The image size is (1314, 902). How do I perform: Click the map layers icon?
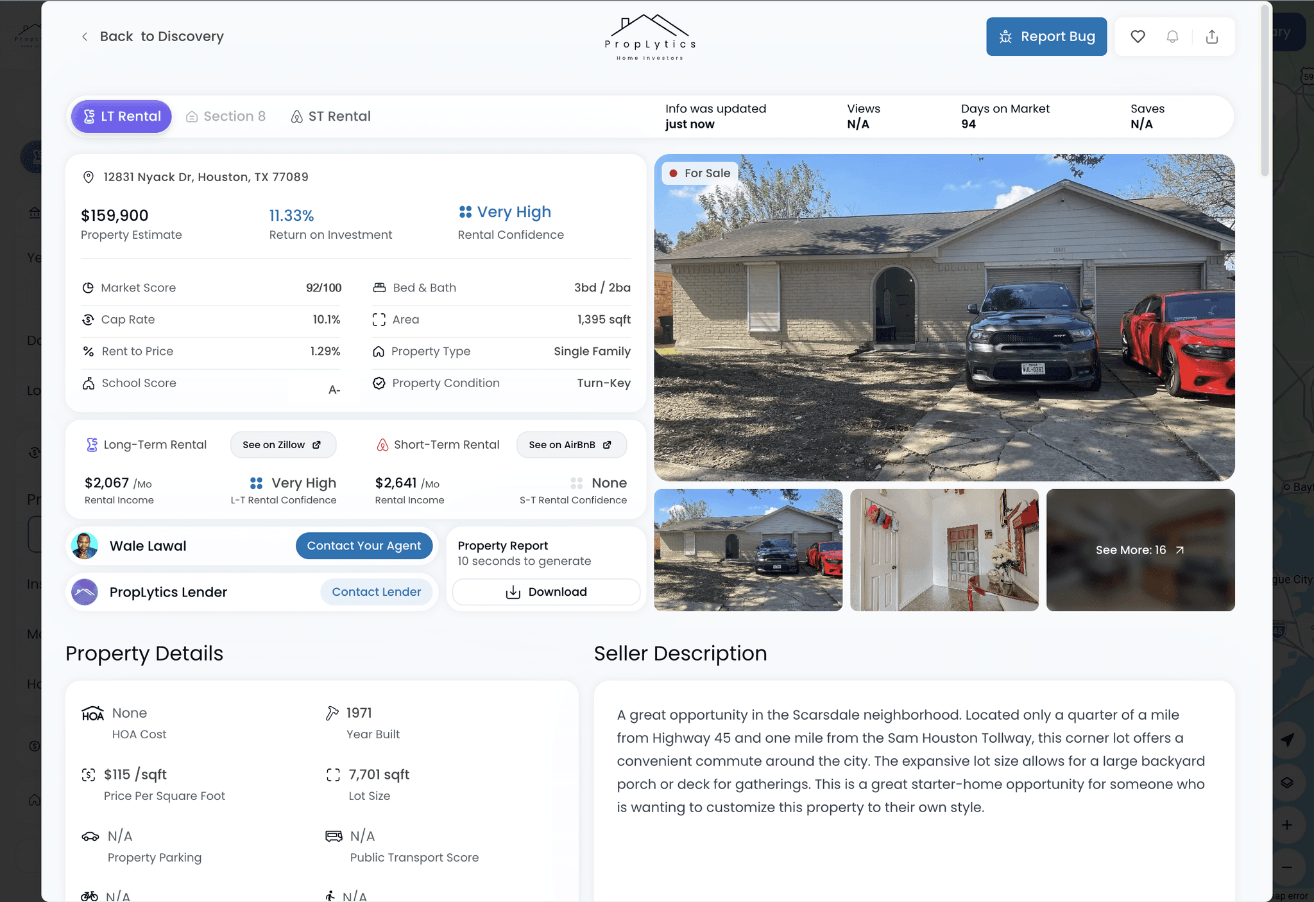tap(1287, 783)
